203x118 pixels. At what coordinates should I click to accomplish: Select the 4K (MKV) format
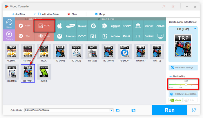tap(12, 53)
